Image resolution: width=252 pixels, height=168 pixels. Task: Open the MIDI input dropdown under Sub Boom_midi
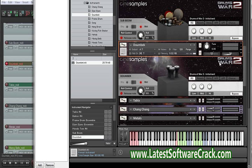(x=26, y=48)
